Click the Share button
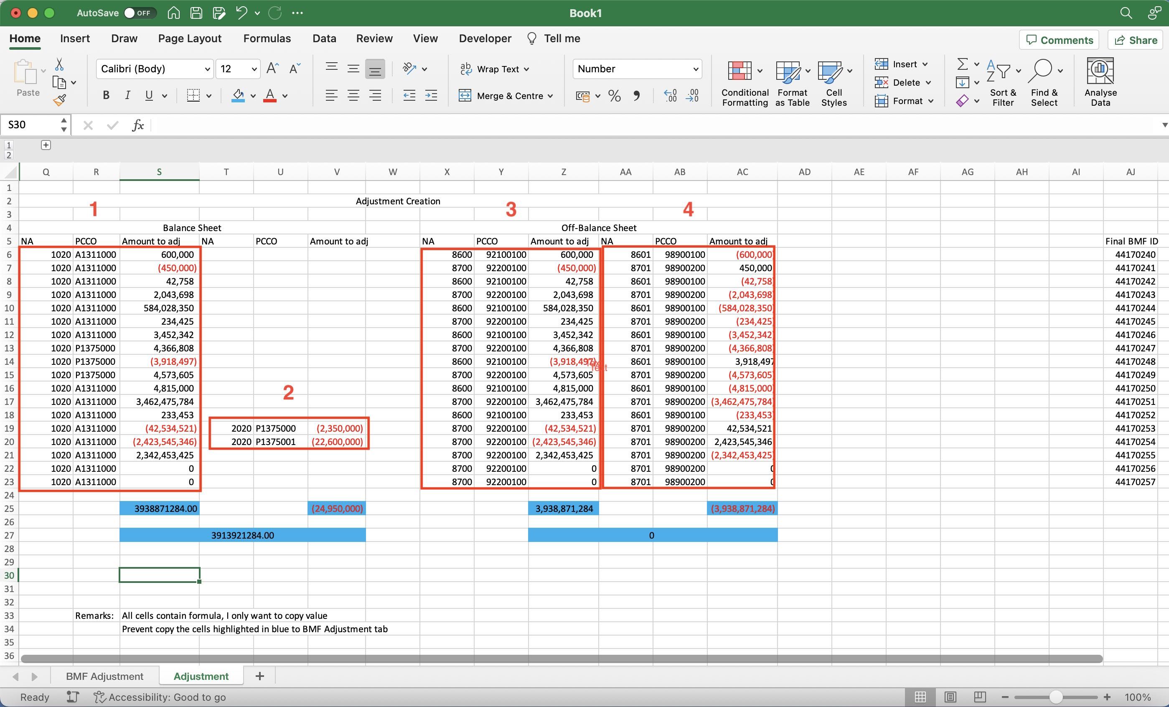Viewport: 1169px width, 707px height. (x=1136, y=40)
